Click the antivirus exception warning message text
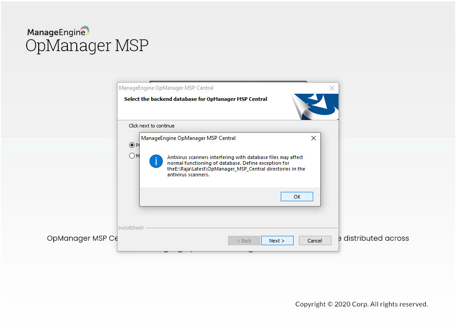This screenshot has height=326, width=460. pos(236,166)
